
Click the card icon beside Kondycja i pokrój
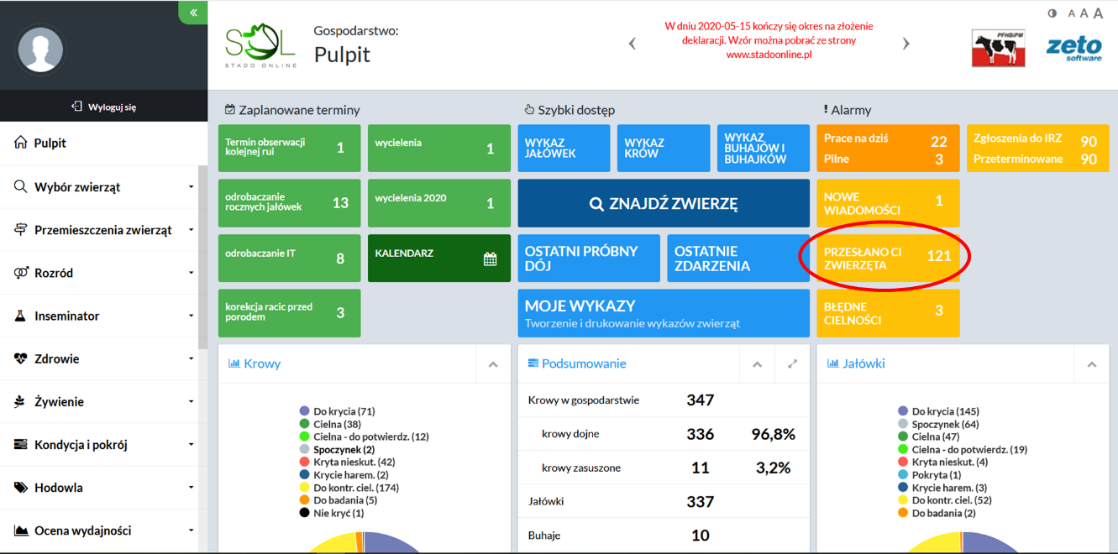click(x=21, y=445)
